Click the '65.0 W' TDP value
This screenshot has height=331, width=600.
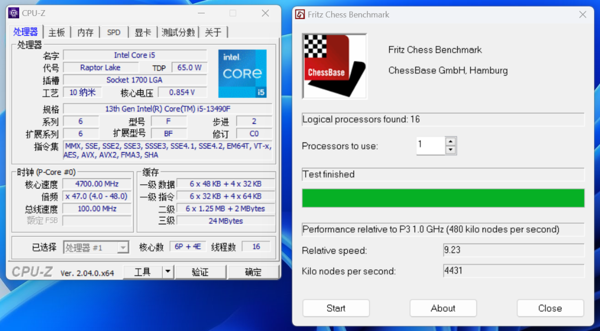(189, 68)
